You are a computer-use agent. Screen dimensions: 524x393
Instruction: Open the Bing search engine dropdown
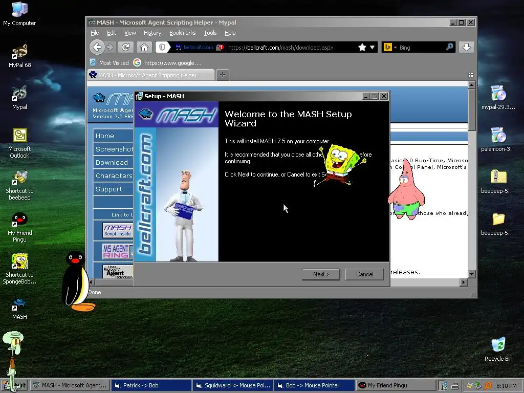click(390, 48)
